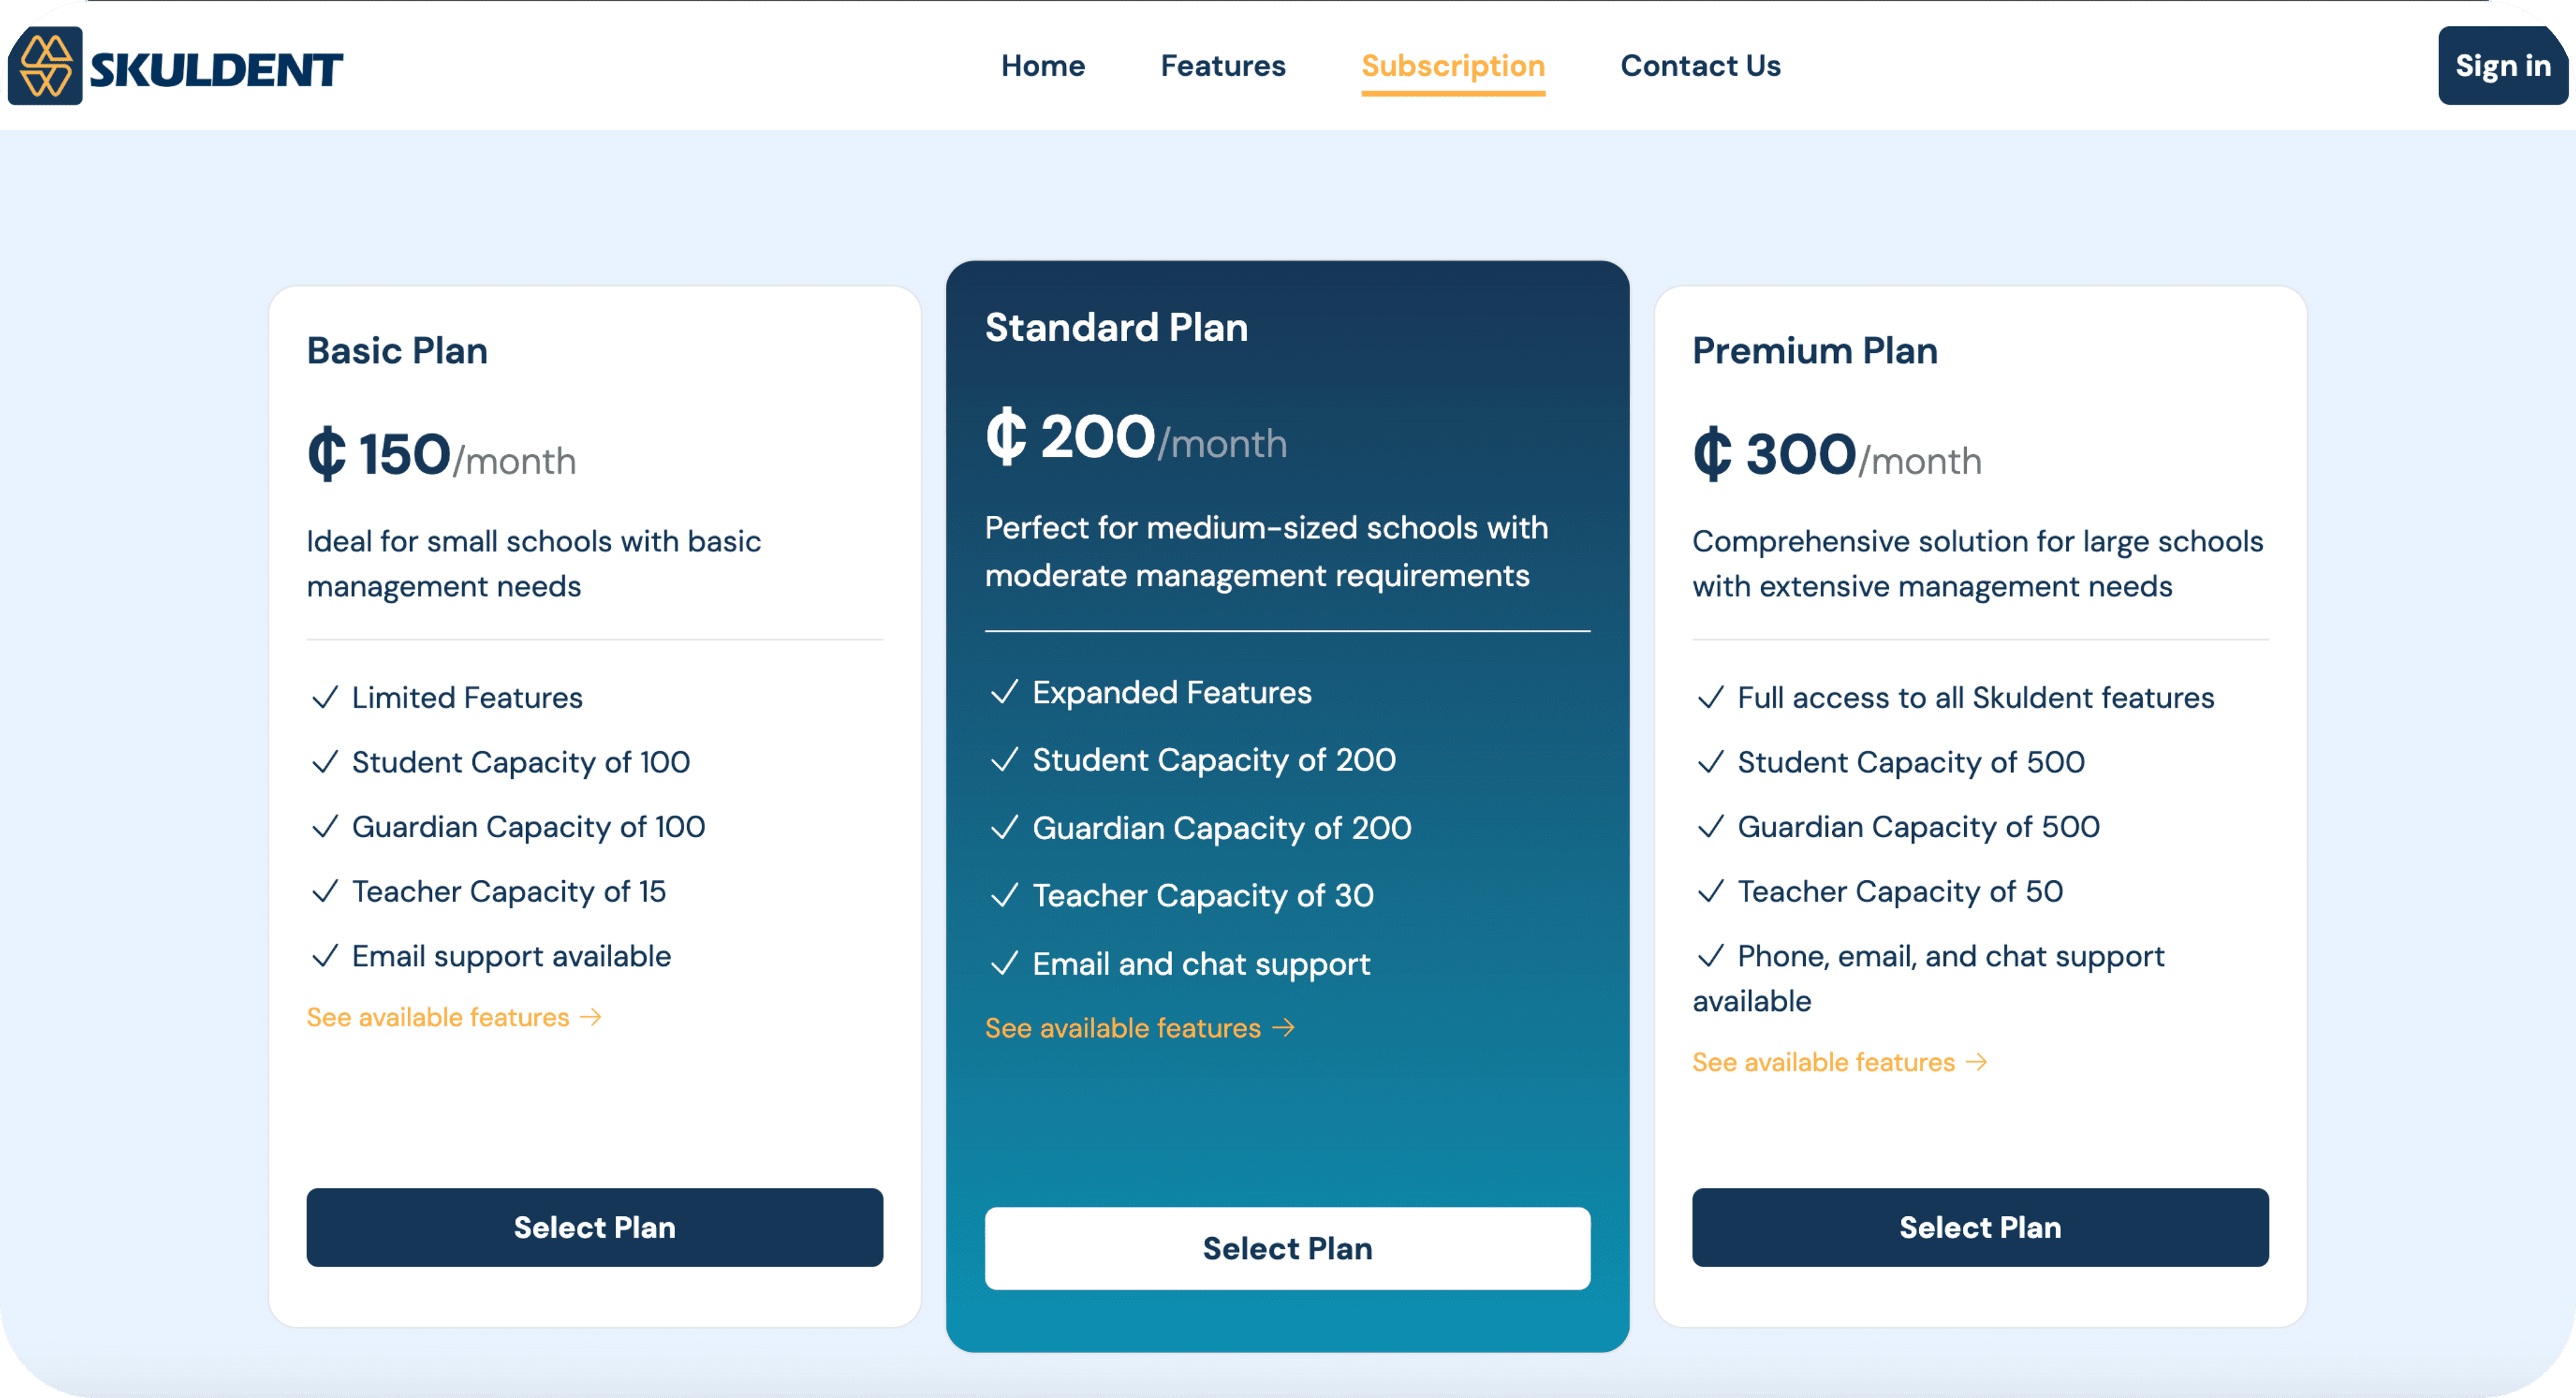The width and height of the screenshot is (2576, 1398).
Task: Click the arrow icon in Basic Plan features link
Action: point(591,1017)
